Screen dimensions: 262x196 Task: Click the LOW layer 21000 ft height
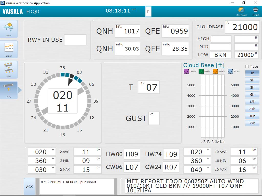coord(246,55)
